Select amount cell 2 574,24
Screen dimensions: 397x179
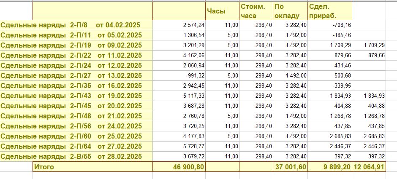click(x=179, y=25)
